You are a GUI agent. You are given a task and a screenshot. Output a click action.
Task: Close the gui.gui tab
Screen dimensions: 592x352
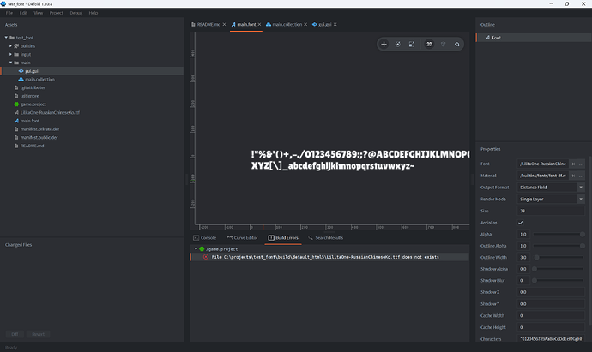[335, 24]
